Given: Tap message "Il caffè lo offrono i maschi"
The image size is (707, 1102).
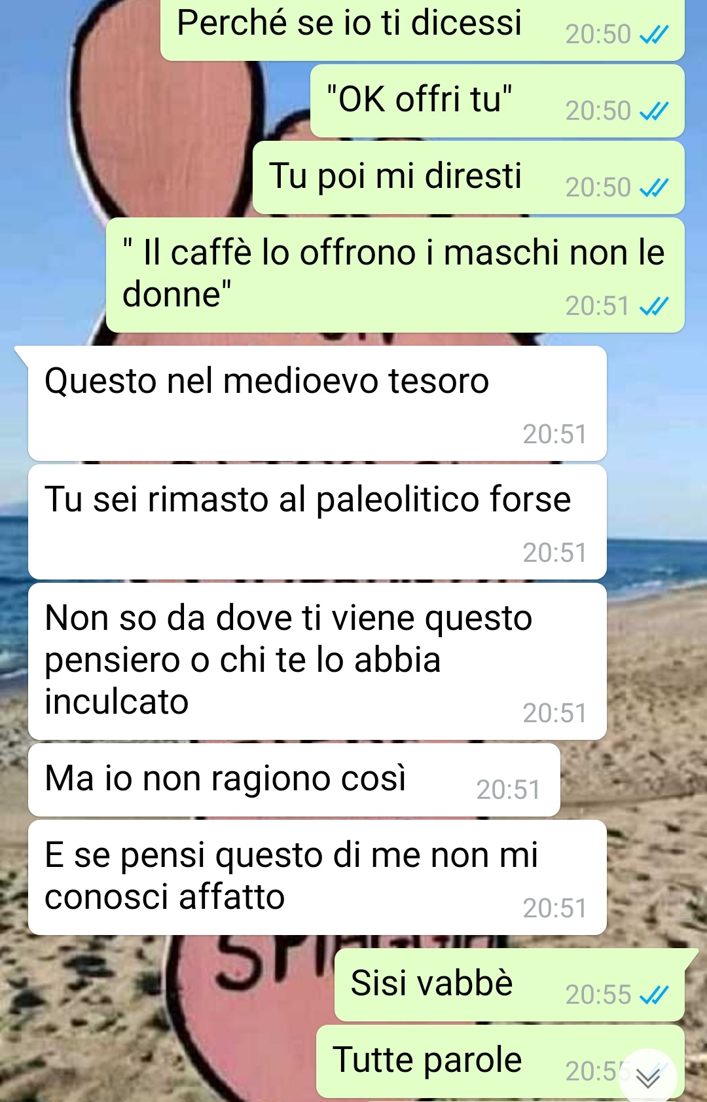Looking at the screenshot, I should coord(395,275).
